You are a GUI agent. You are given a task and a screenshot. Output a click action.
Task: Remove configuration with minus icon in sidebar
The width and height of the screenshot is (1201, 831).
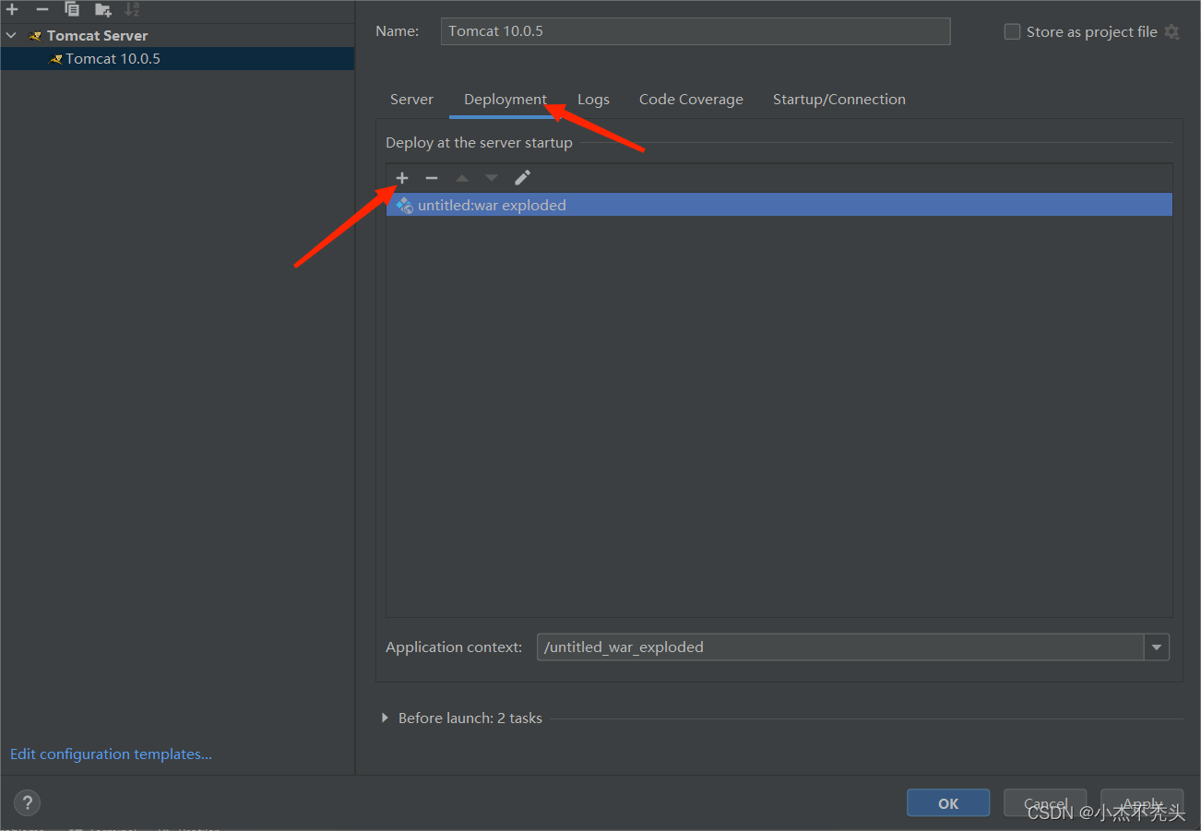(42, 9)
